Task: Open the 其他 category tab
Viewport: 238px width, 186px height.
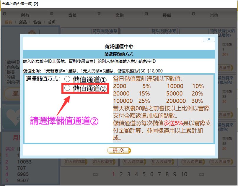Action: coord(214,15)
